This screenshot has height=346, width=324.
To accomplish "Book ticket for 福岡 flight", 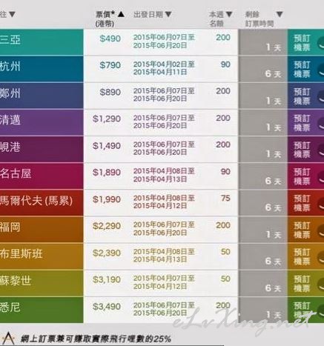I will (x=305, y=230).
